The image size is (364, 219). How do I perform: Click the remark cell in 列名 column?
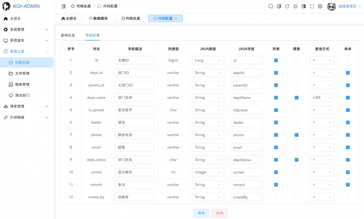point(96,185)
